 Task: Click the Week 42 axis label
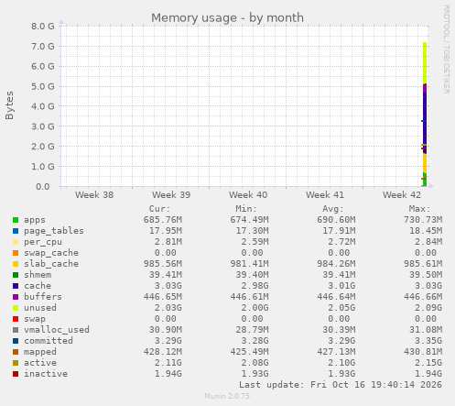click(x=402, y=195)
